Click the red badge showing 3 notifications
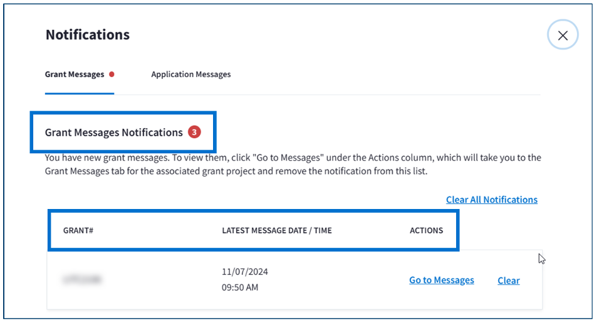The height and width of the screenshot is (321, 594). [194, 132]
